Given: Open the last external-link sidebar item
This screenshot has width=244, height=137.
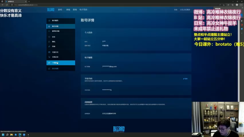Looking at the screenshot, I should pyautogui.click(x=61, y=68).
